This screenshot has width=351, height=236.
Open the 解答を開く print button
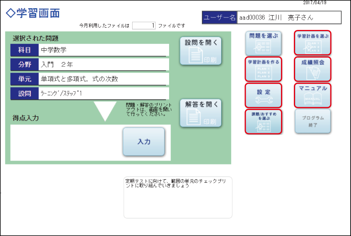click(x=201, y=113)
